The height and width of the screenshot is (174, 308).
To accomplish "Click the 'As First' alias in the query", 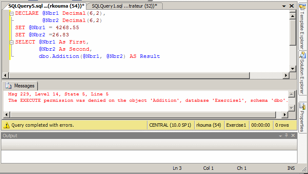I will click(72, 42).
